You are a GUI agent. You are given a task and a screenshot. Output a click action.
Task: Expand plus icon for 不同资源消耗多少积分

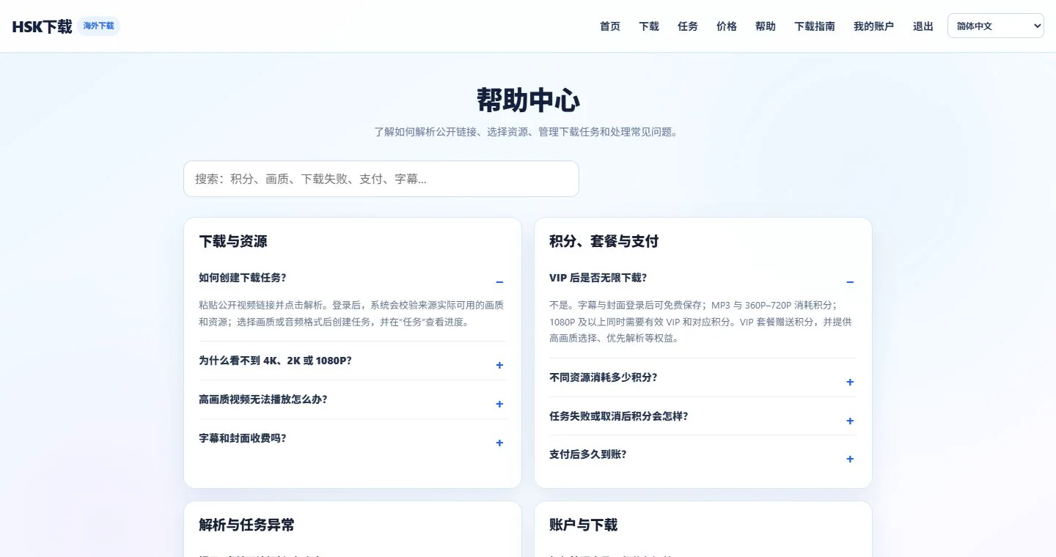coord(850,382)
